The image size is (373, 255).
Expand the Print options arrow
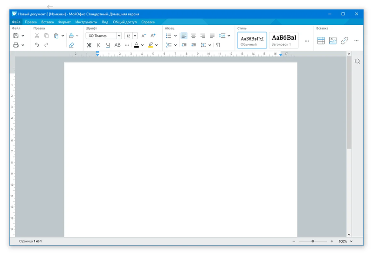23,45
